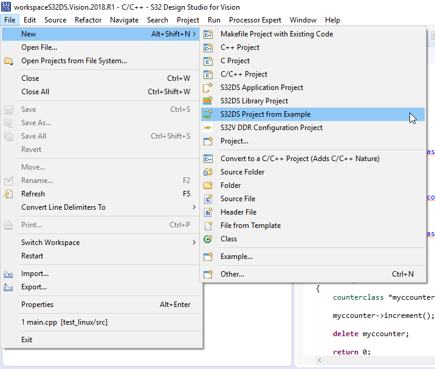
Task: Click the 'delete myccounter;' code line
Action: click(x=371, y=334)
